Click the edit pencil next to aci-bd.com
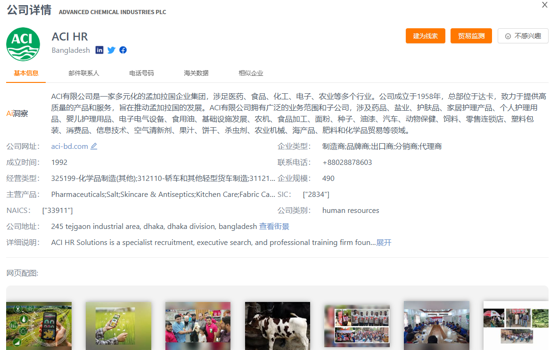Viewport: 558px width, 350px height. (94, 146)
